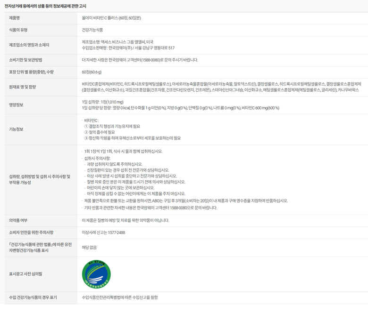Click the 1일 섭취량 : 1정(1,010 mg) line
Viewport: 368px width, 321px height.
click(x=103, y=102)
